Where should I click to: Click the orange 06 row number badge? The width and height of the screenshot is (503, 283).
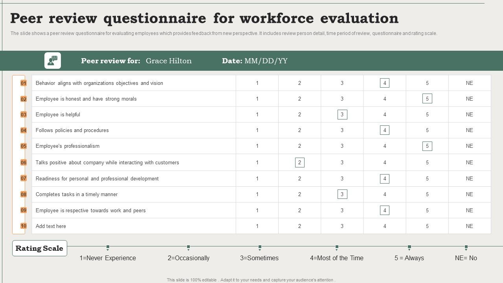[x=24, y=162]
